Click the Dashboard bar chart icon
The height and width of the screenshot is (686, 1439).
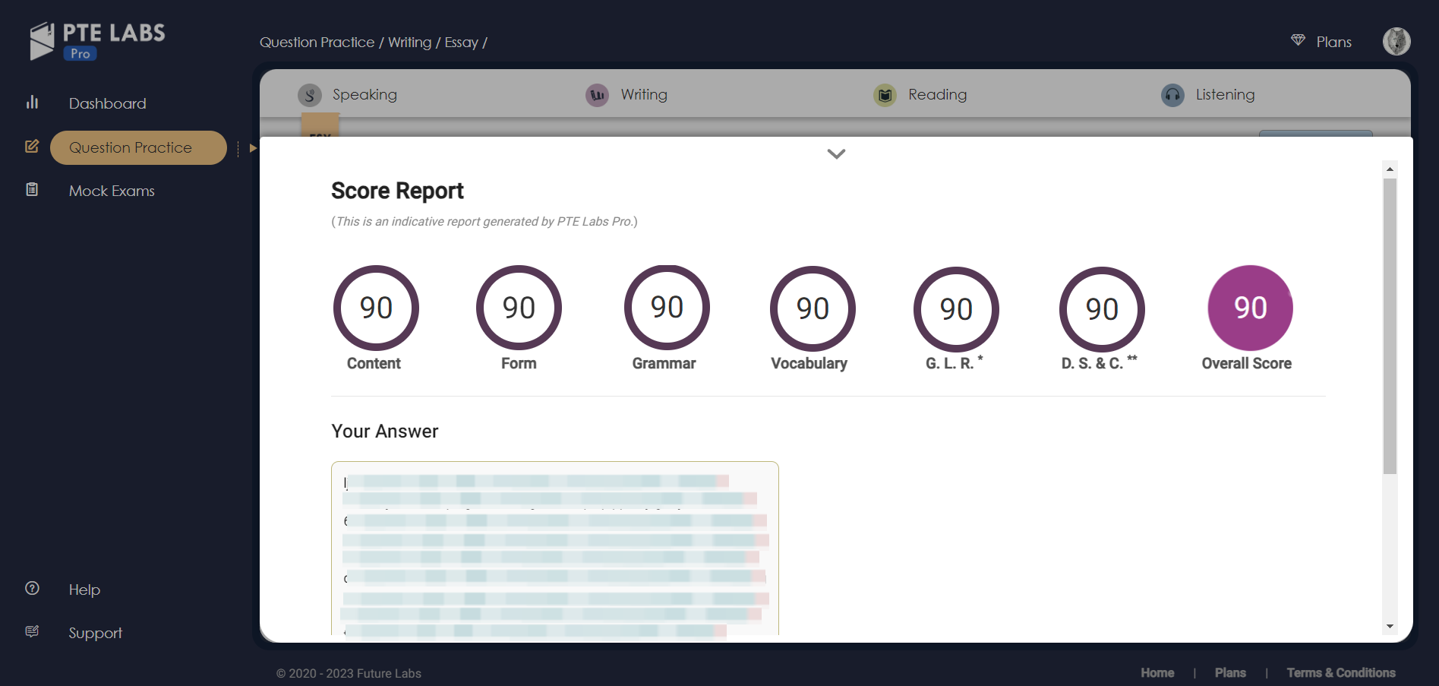pos(32,103)
